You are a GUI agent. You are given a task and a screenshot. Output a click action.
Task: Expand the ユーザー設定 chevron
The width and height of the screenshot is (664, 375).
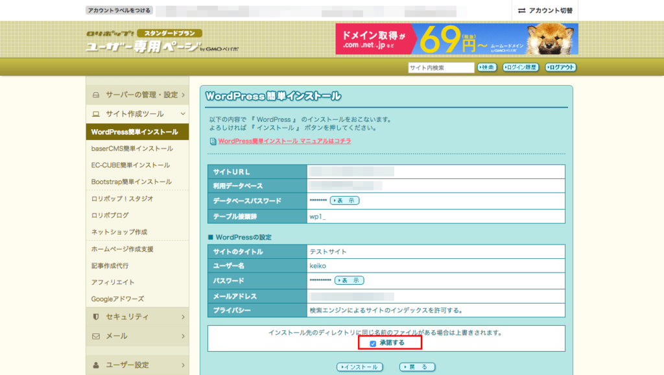pos(183,365)
